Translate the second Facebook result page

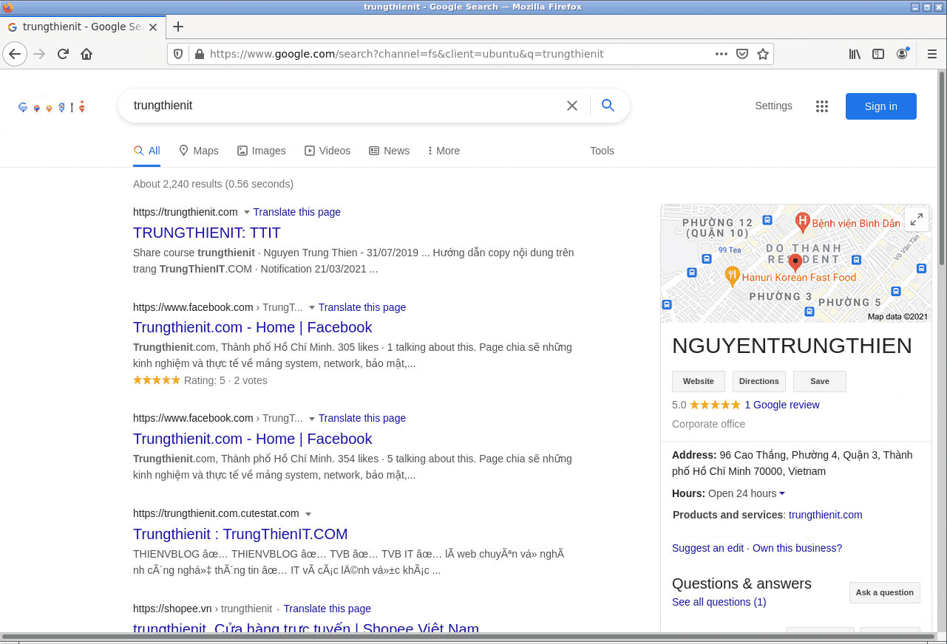(x=362, y=418)
